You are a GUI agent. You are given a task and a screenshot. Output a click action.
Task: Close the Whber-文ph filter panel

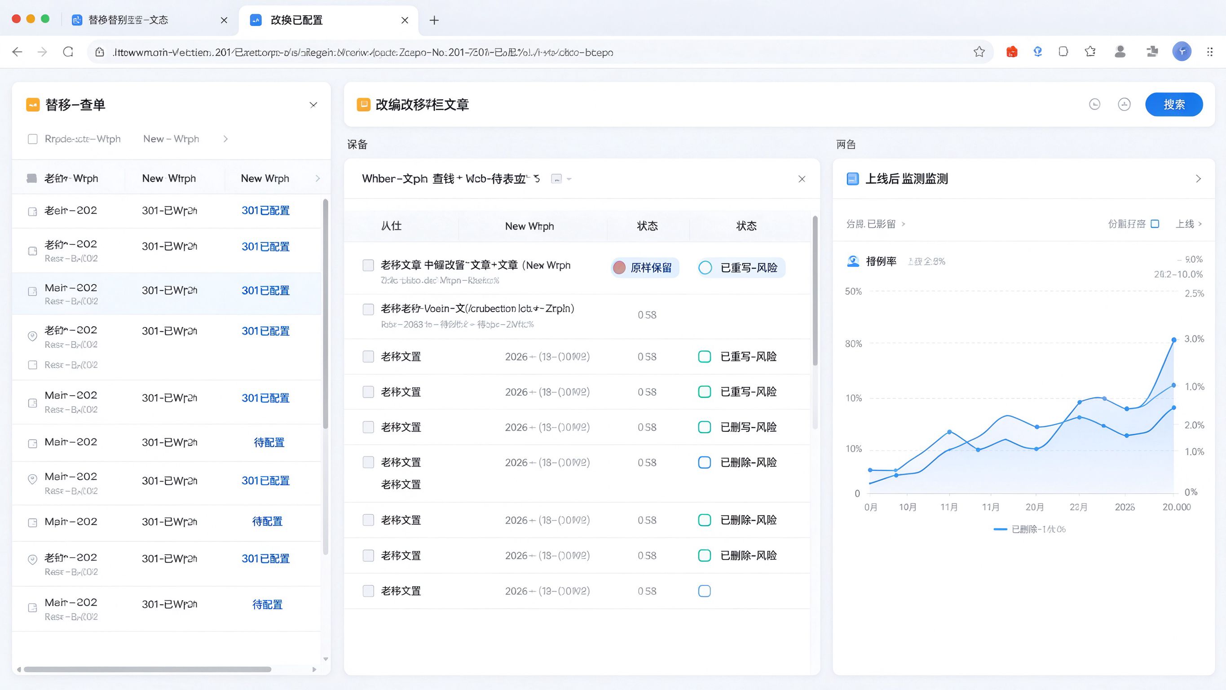[x=802, y=179]
